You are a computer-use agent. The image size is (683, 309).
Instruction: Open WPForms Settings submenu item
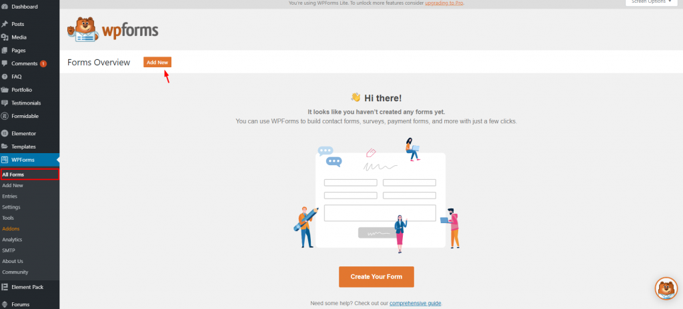pyautogui.click(x=11, y=207)
